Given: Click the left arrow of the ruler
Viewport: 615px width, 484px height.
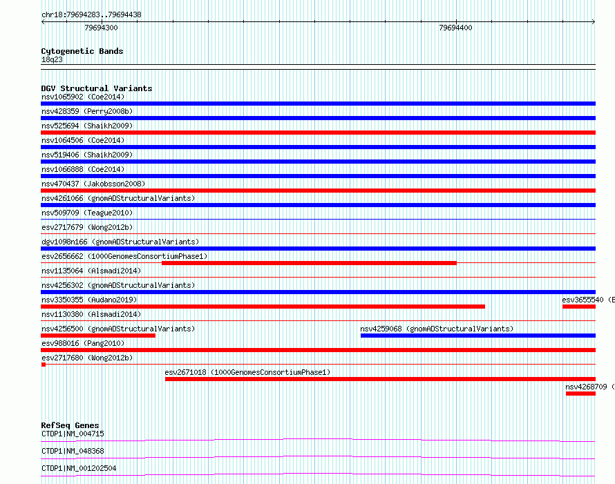Looking at the screenshot, I should [43, 22].
